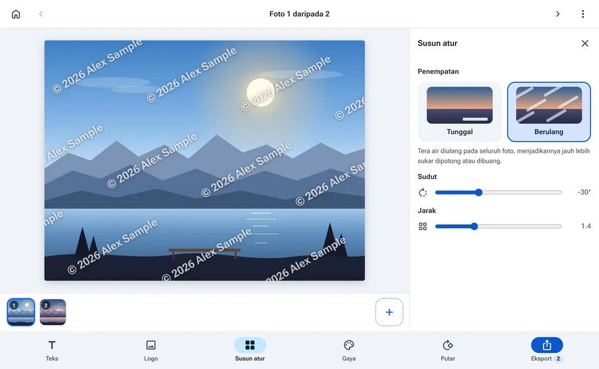Open the three-dot more options menu
Image resolution: width=599 pixels, height=369 pixels.
click(583, 14)
